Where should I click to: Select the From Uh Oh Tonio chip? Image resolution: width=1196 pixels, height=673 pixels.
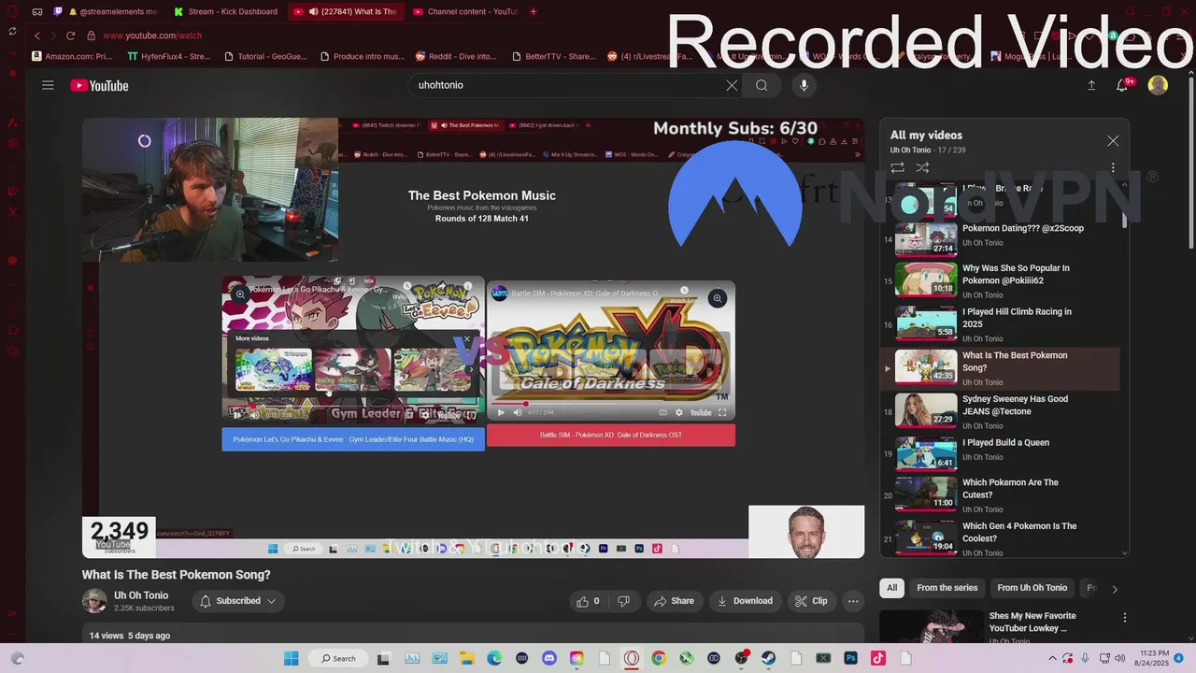[x=1032, y=588]
